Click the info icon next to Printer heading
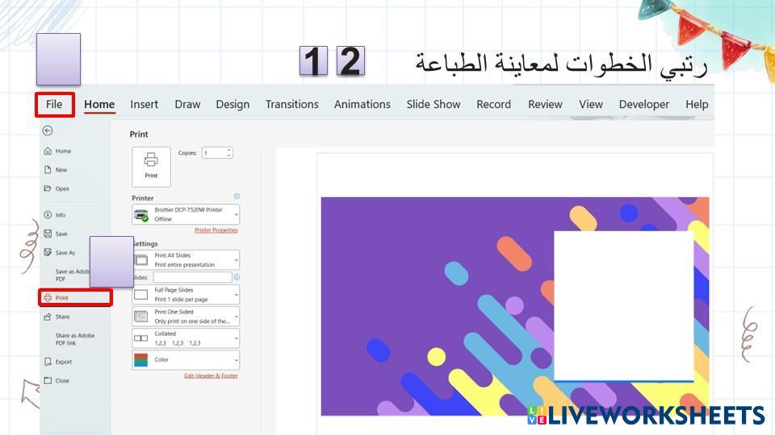775x435 pixels. [237, 197]
